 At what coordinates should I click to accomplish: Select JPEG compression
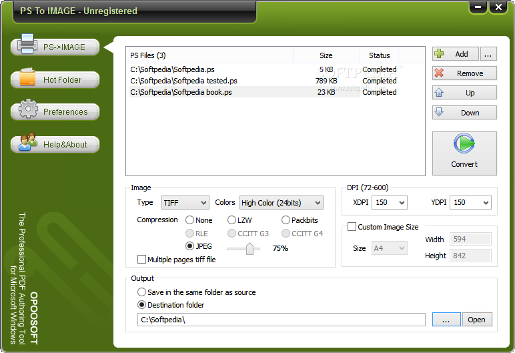point(199,246)
